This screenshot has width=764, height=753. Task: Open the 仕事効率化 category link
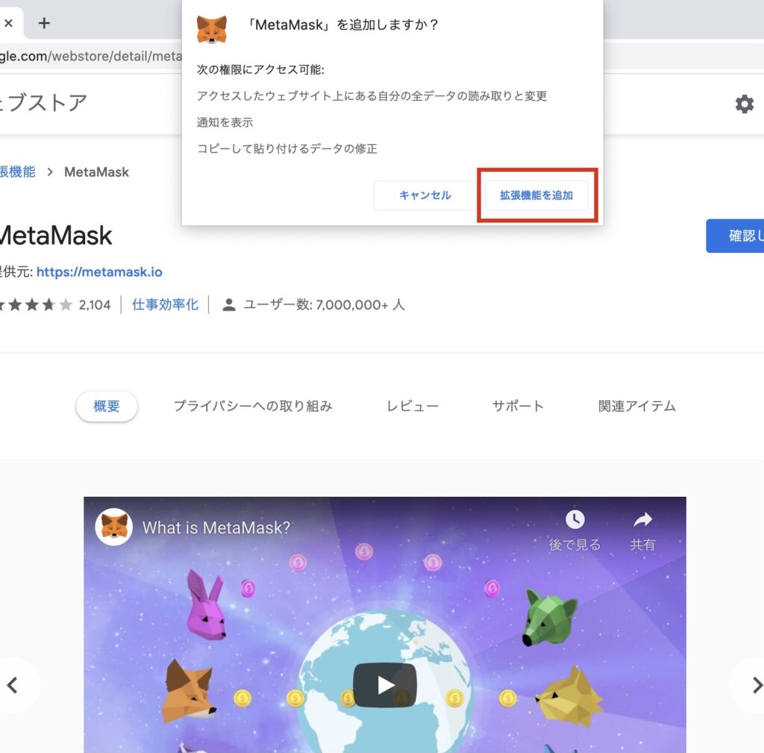tap(165, 305)
